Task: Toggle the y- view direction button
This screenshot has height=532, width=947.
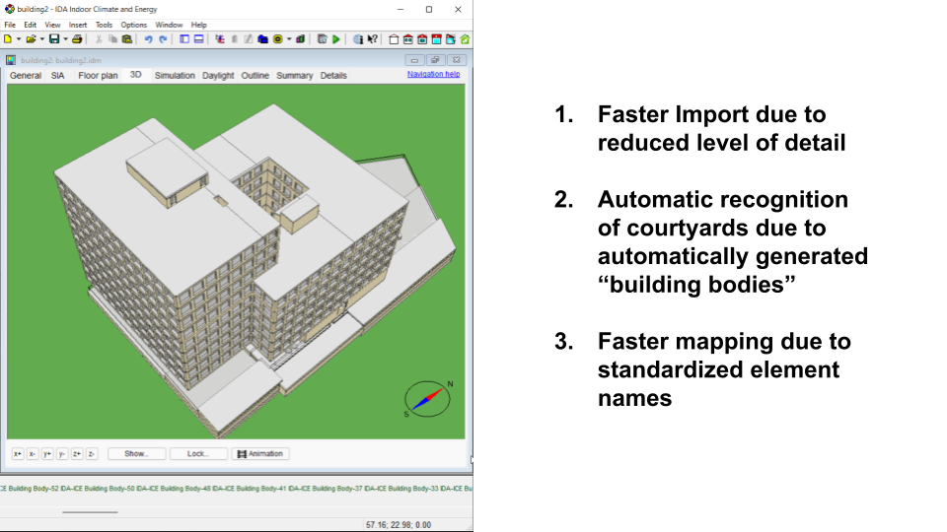Action: pyautogui.click(x=62, y=454)
